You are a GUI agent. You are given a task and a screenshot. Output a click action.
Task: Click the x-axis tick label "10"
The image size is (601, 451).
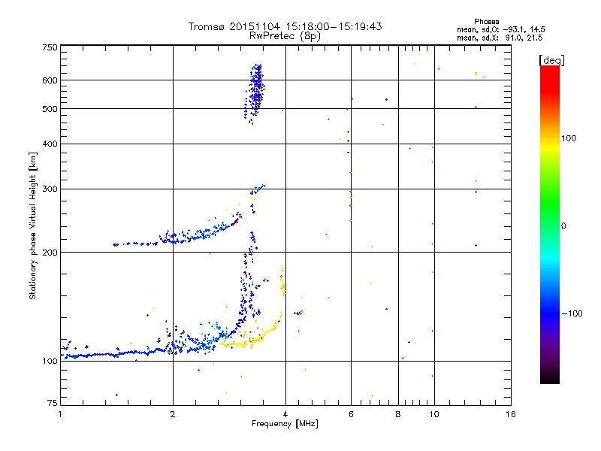tap(434, 414)
